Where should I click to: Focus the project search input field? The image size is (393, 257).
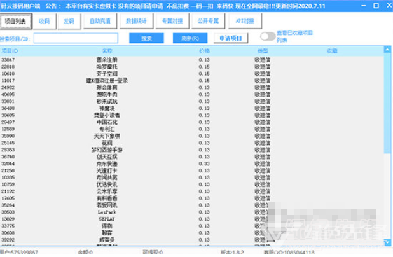click(76, 38)
